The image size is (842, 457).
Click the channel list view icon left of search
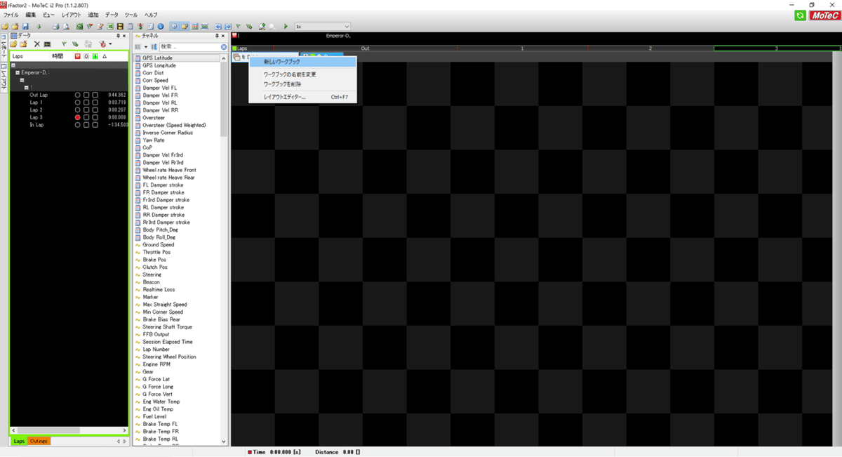click(138, 46)
